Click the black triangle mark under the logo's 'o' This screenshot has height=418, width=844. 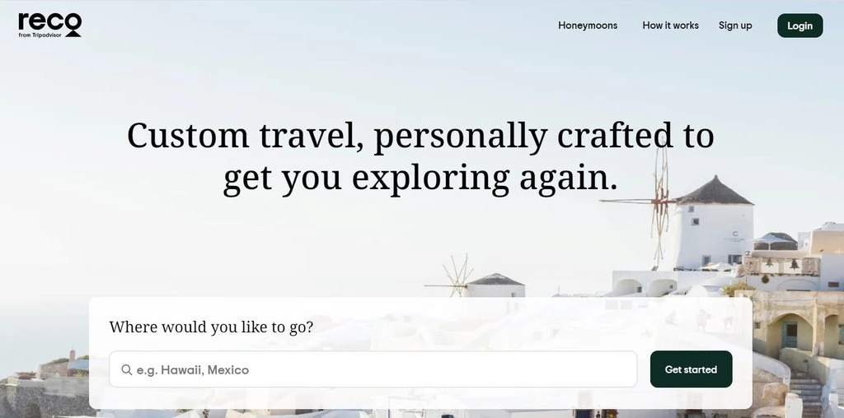pyautogui.click(x=73, y=34)
